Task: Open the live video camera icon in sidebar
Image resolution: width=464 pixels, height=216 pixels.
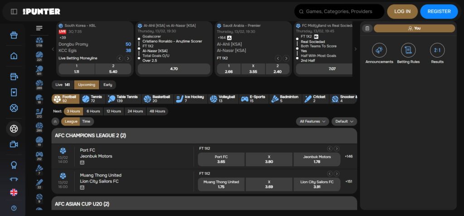Action: tap(14, 144)
